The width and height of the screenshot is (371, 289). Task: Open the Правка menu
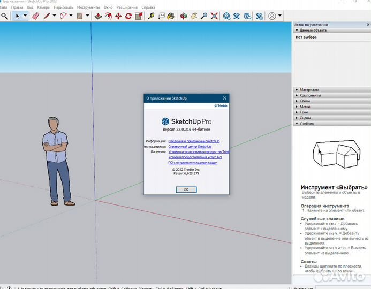[17, 7]
